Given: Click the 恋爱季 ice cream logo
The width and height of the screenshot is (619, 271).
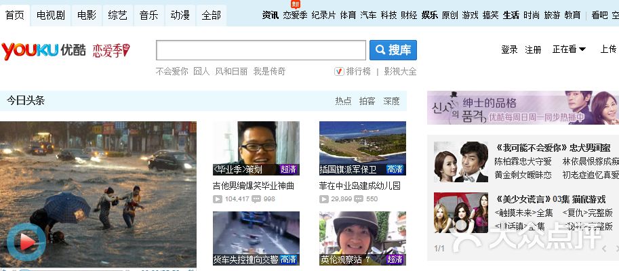Looking at the screenshot, I should click(111, 50).
